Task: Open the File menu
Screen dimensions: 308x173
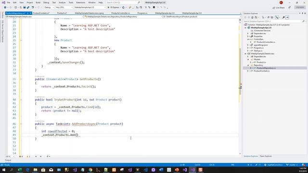Action: click(x=9, y=2)
